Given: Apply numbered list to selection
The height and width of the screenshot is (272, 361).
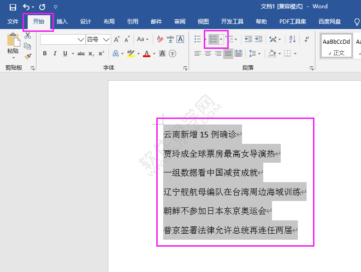Looking at the screenshot, I should click(213, 39).
